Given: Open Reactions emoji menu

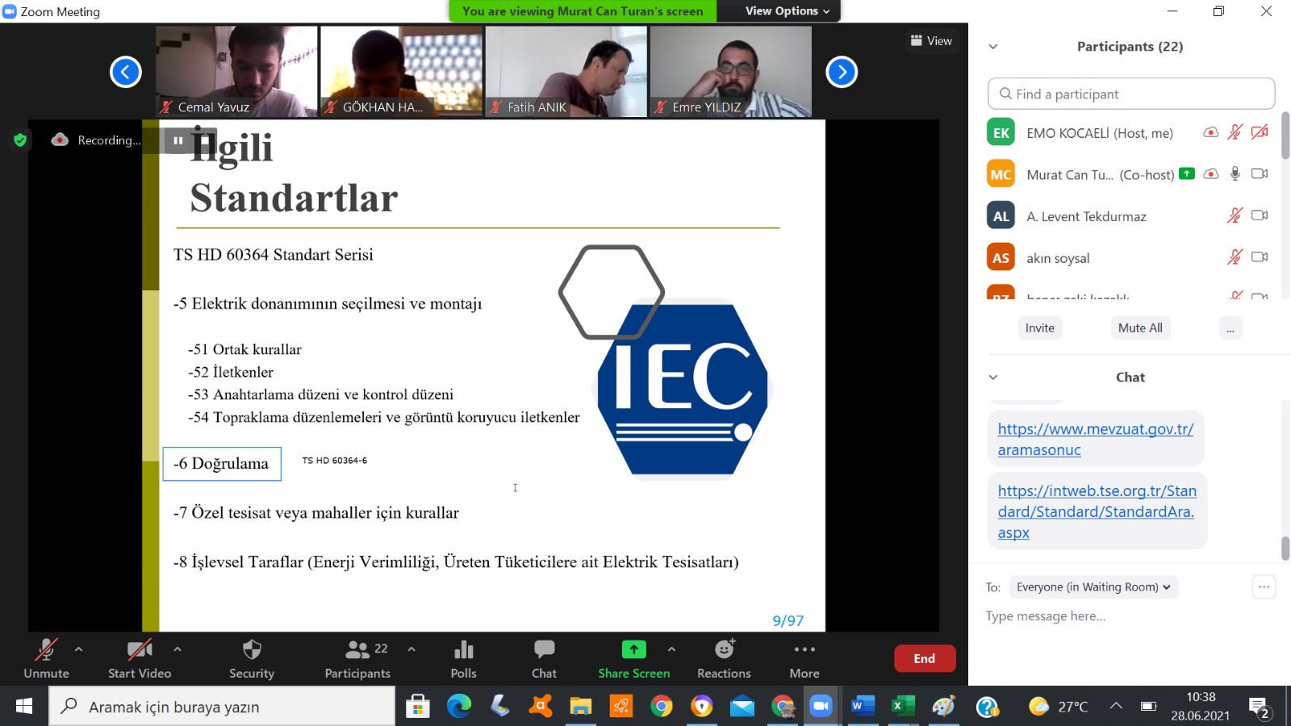Looking at the screenshot, I should coord(724,659).
